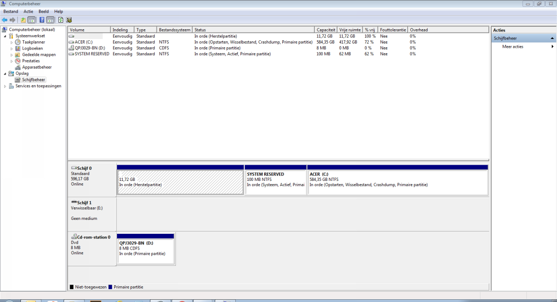
Task: Collapse the Schijfbeheer actions section header
Action: tap(552, 39)
